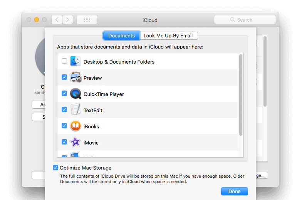Viewport: 297px width, 200px height.
Task: Click the iCloud window scrollbar behind the sheet
Action: point(265,71)
